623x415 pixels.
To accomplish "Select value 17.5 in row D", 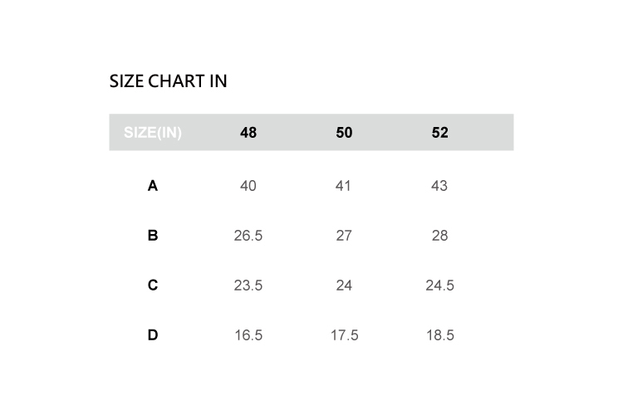I will [x=344, y=335].
